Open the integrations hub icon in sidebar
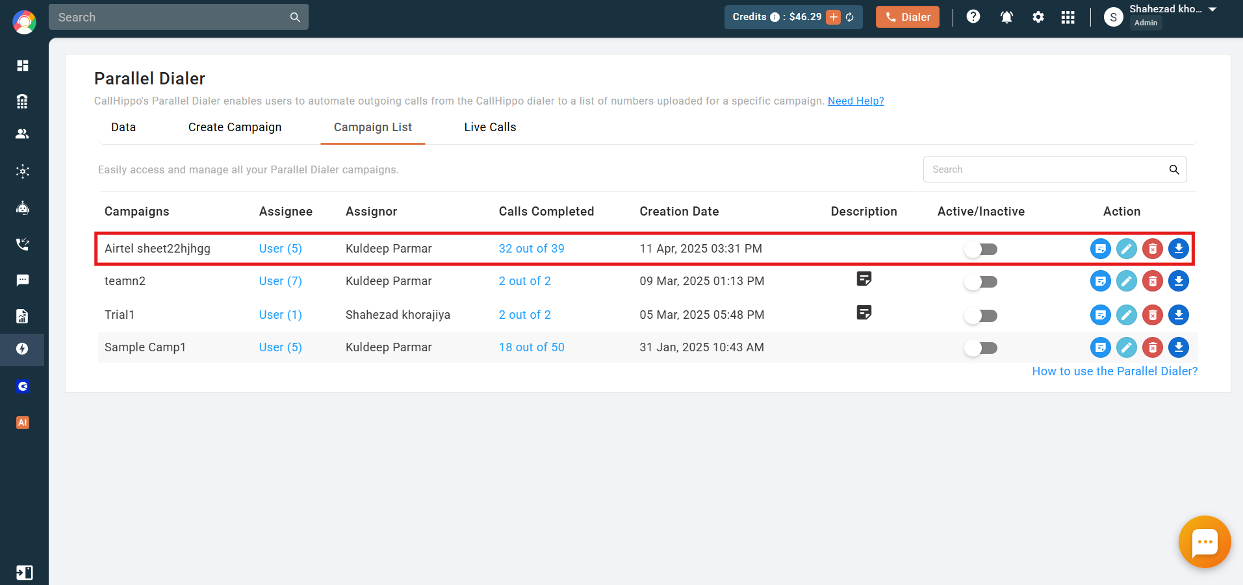This screenshot has width=1243, height=585. click(x=23, y=171)
